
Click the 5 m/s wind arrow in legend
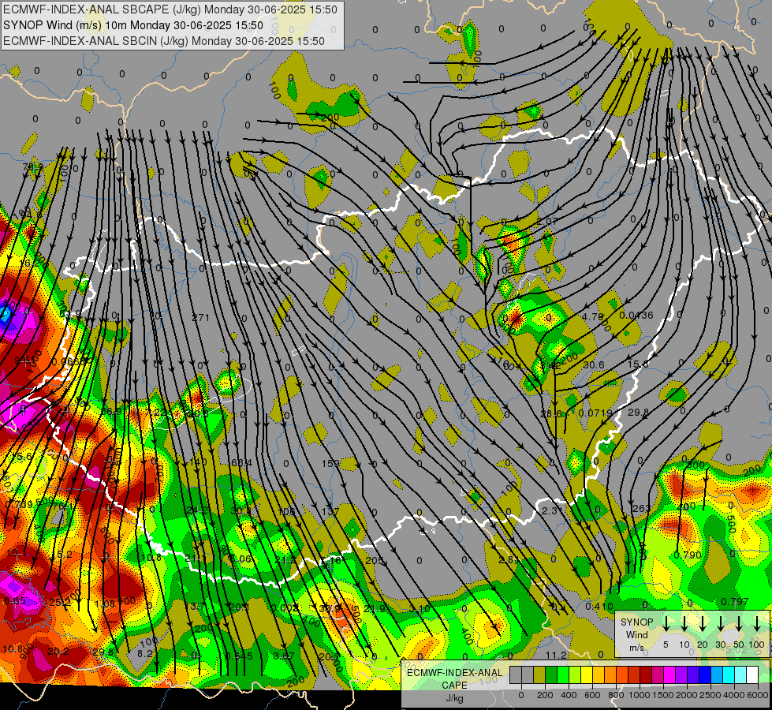pyautogui.click(x=666, y=624)
